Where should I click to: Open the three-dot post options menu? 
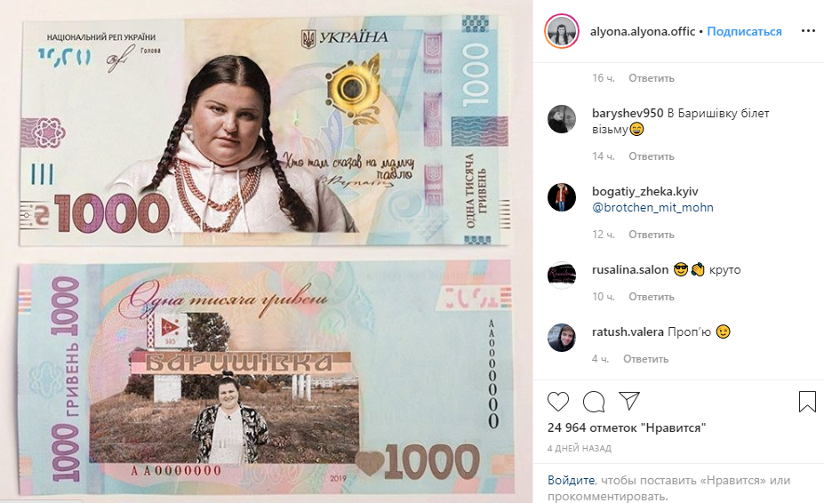point(808,31)
